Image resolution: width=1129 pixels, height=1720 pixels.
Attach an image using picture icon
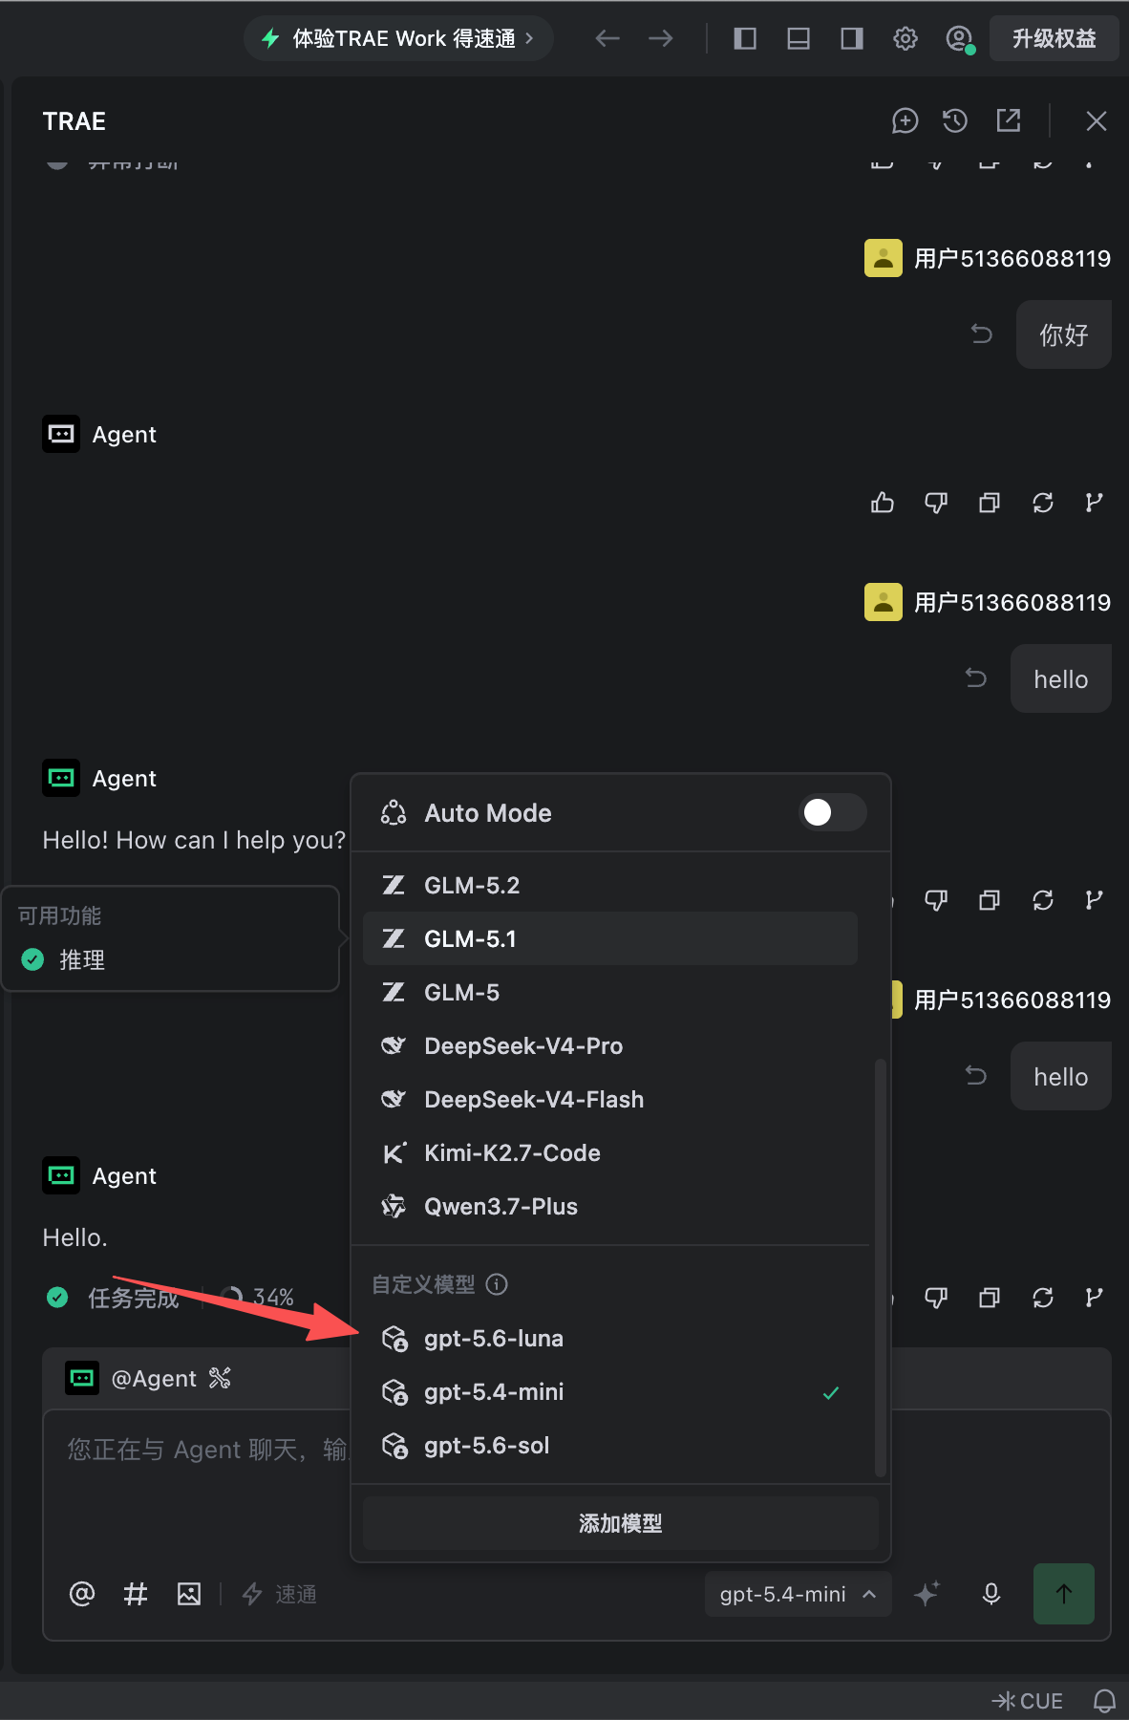click(189, 1593)
